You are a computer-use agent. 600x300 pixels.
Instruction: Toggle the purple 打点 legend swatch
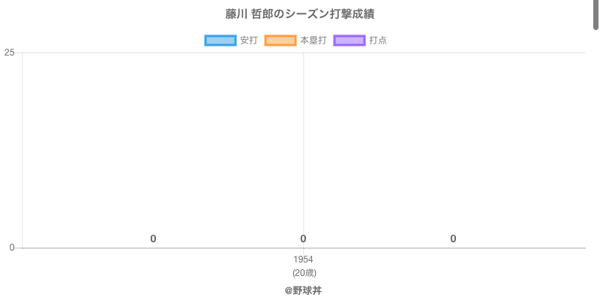349,40
